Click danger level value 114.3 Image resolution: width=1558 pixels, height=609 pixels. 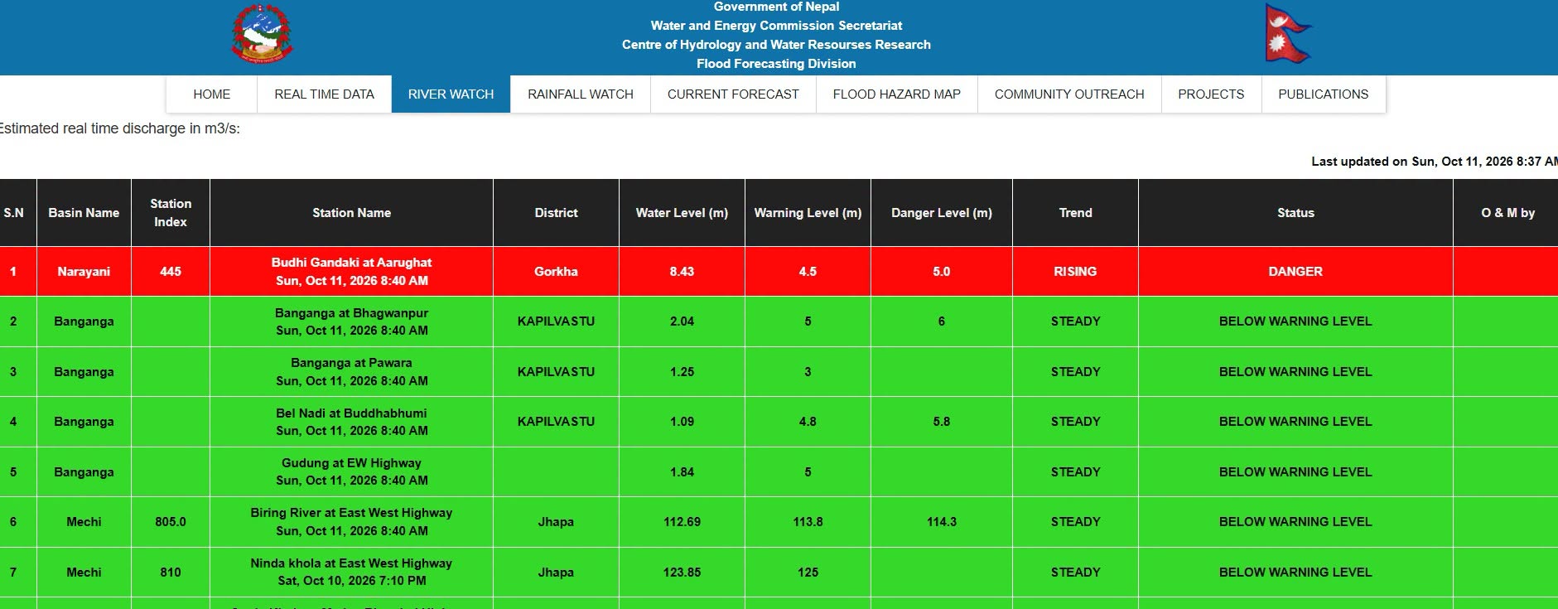[x=942, y=522]
